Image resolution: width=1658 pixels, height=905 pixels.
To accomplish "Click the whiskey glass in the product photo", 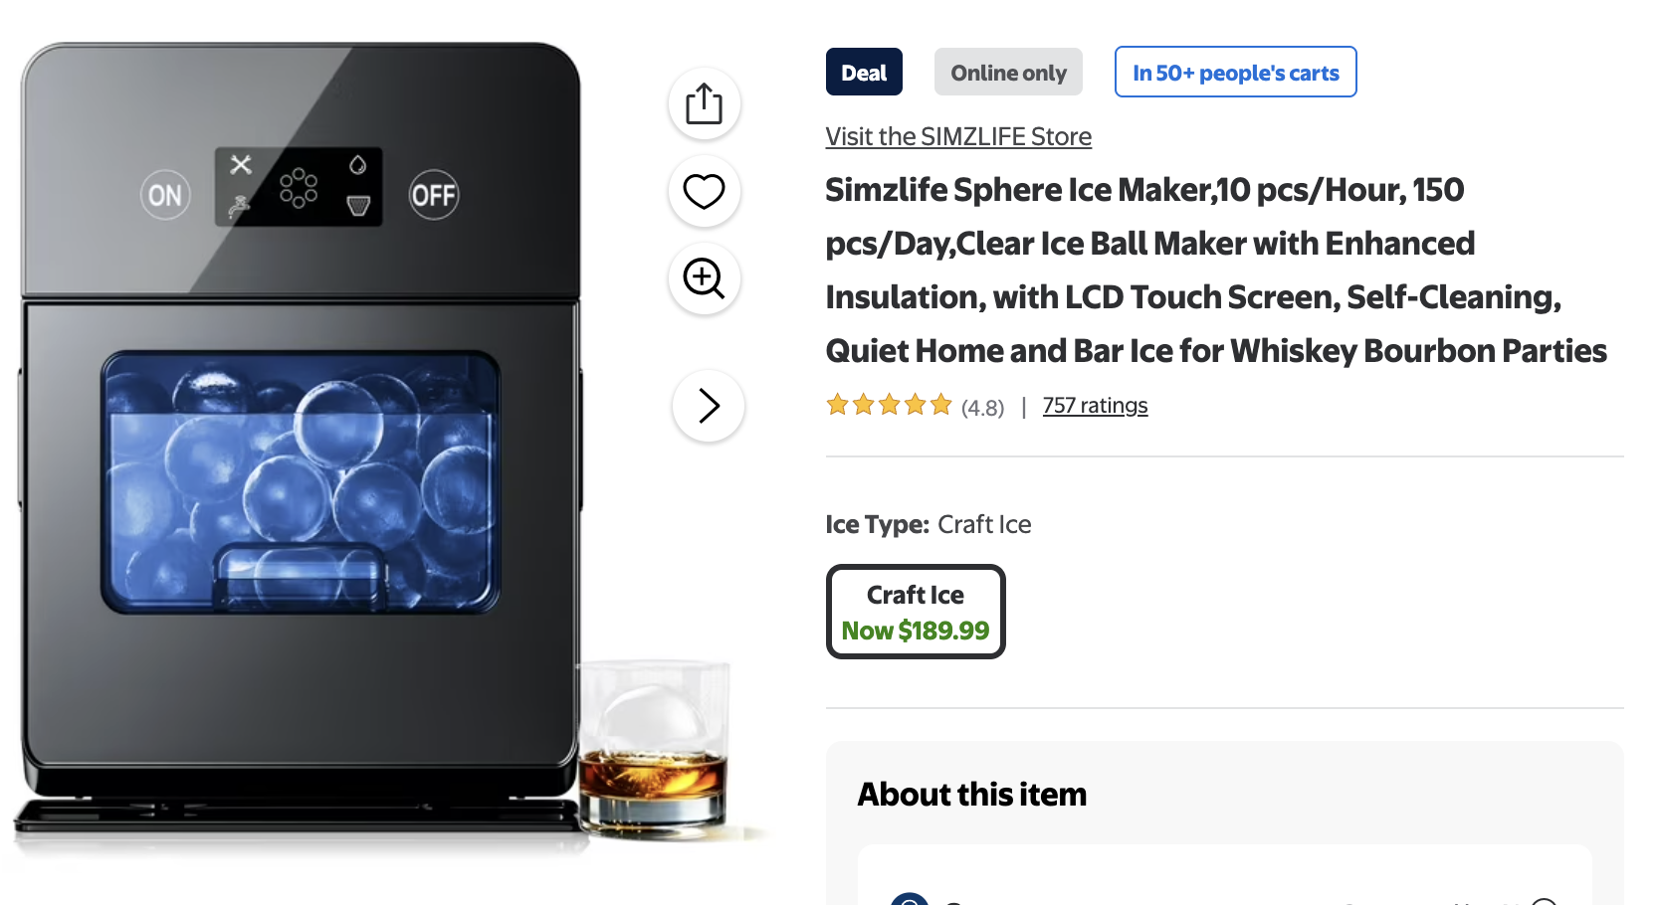I will click(x=654, y=746).
